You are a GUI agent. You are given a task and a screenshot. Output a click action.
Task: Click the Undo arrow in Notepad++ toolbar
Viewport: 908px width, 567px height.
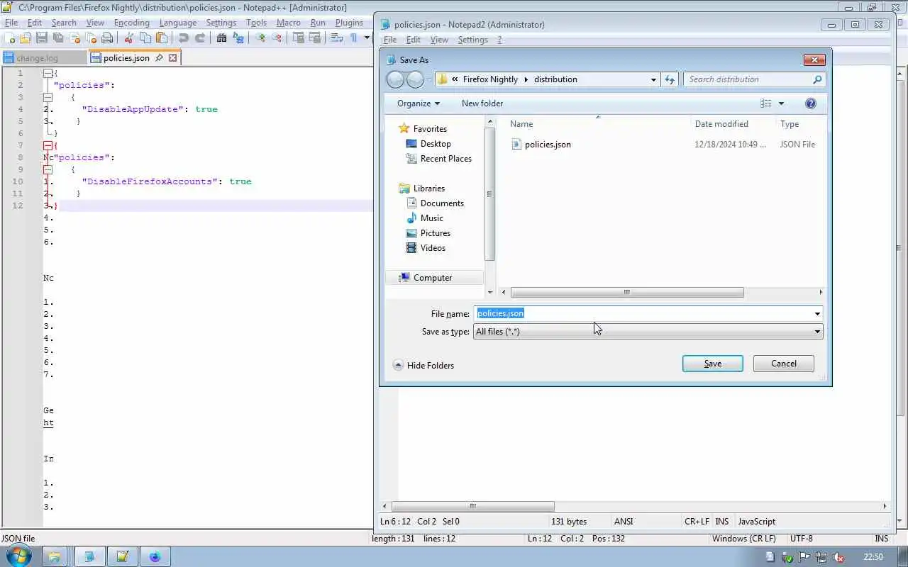click(x=184, y=38)
